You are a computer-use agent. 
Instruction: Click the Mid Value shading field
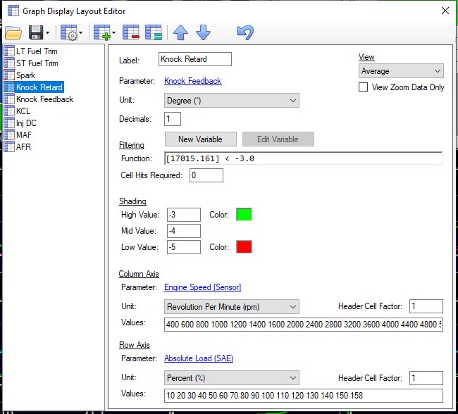coord(184,231)
